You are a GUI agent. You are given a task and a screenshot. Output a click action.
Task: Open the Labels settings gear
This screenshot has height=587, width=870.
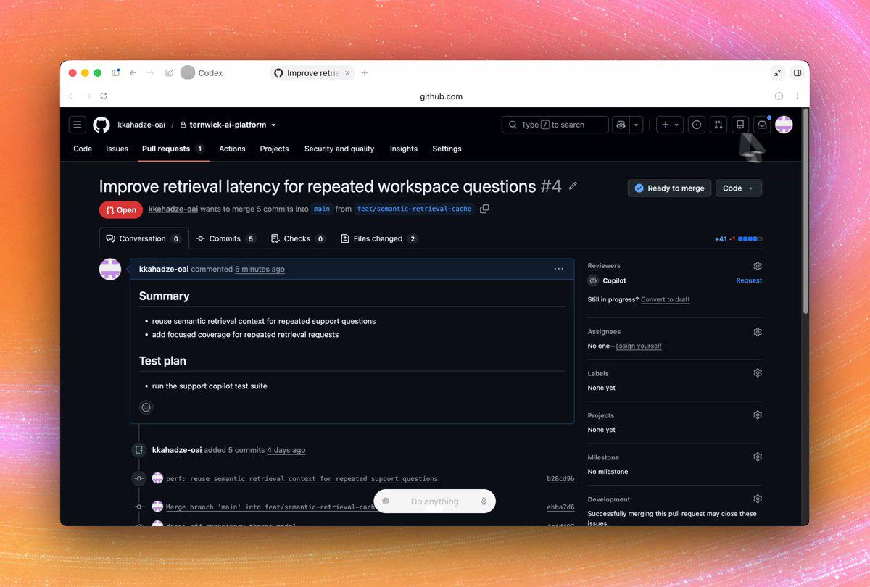pos(758,373)
